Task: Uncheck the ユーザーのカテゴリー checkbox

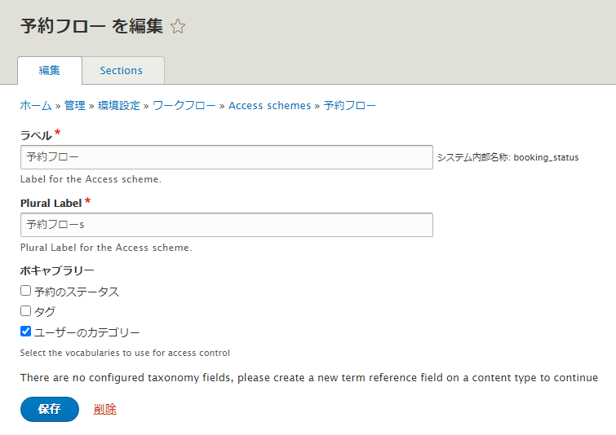Action: pos(25,332)
